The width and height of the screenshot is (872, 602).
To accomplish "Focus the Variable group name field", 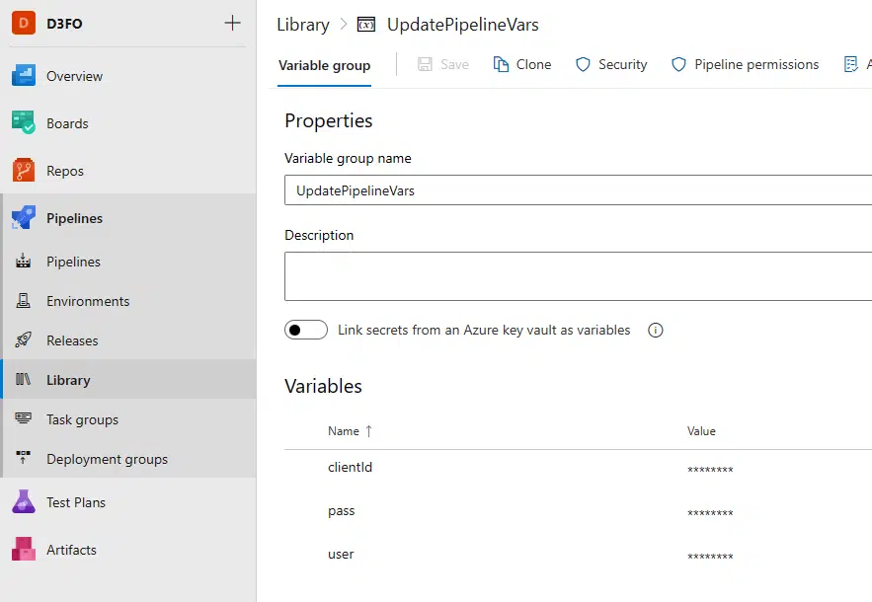I will pyautogui.click(x=579, y=190).
